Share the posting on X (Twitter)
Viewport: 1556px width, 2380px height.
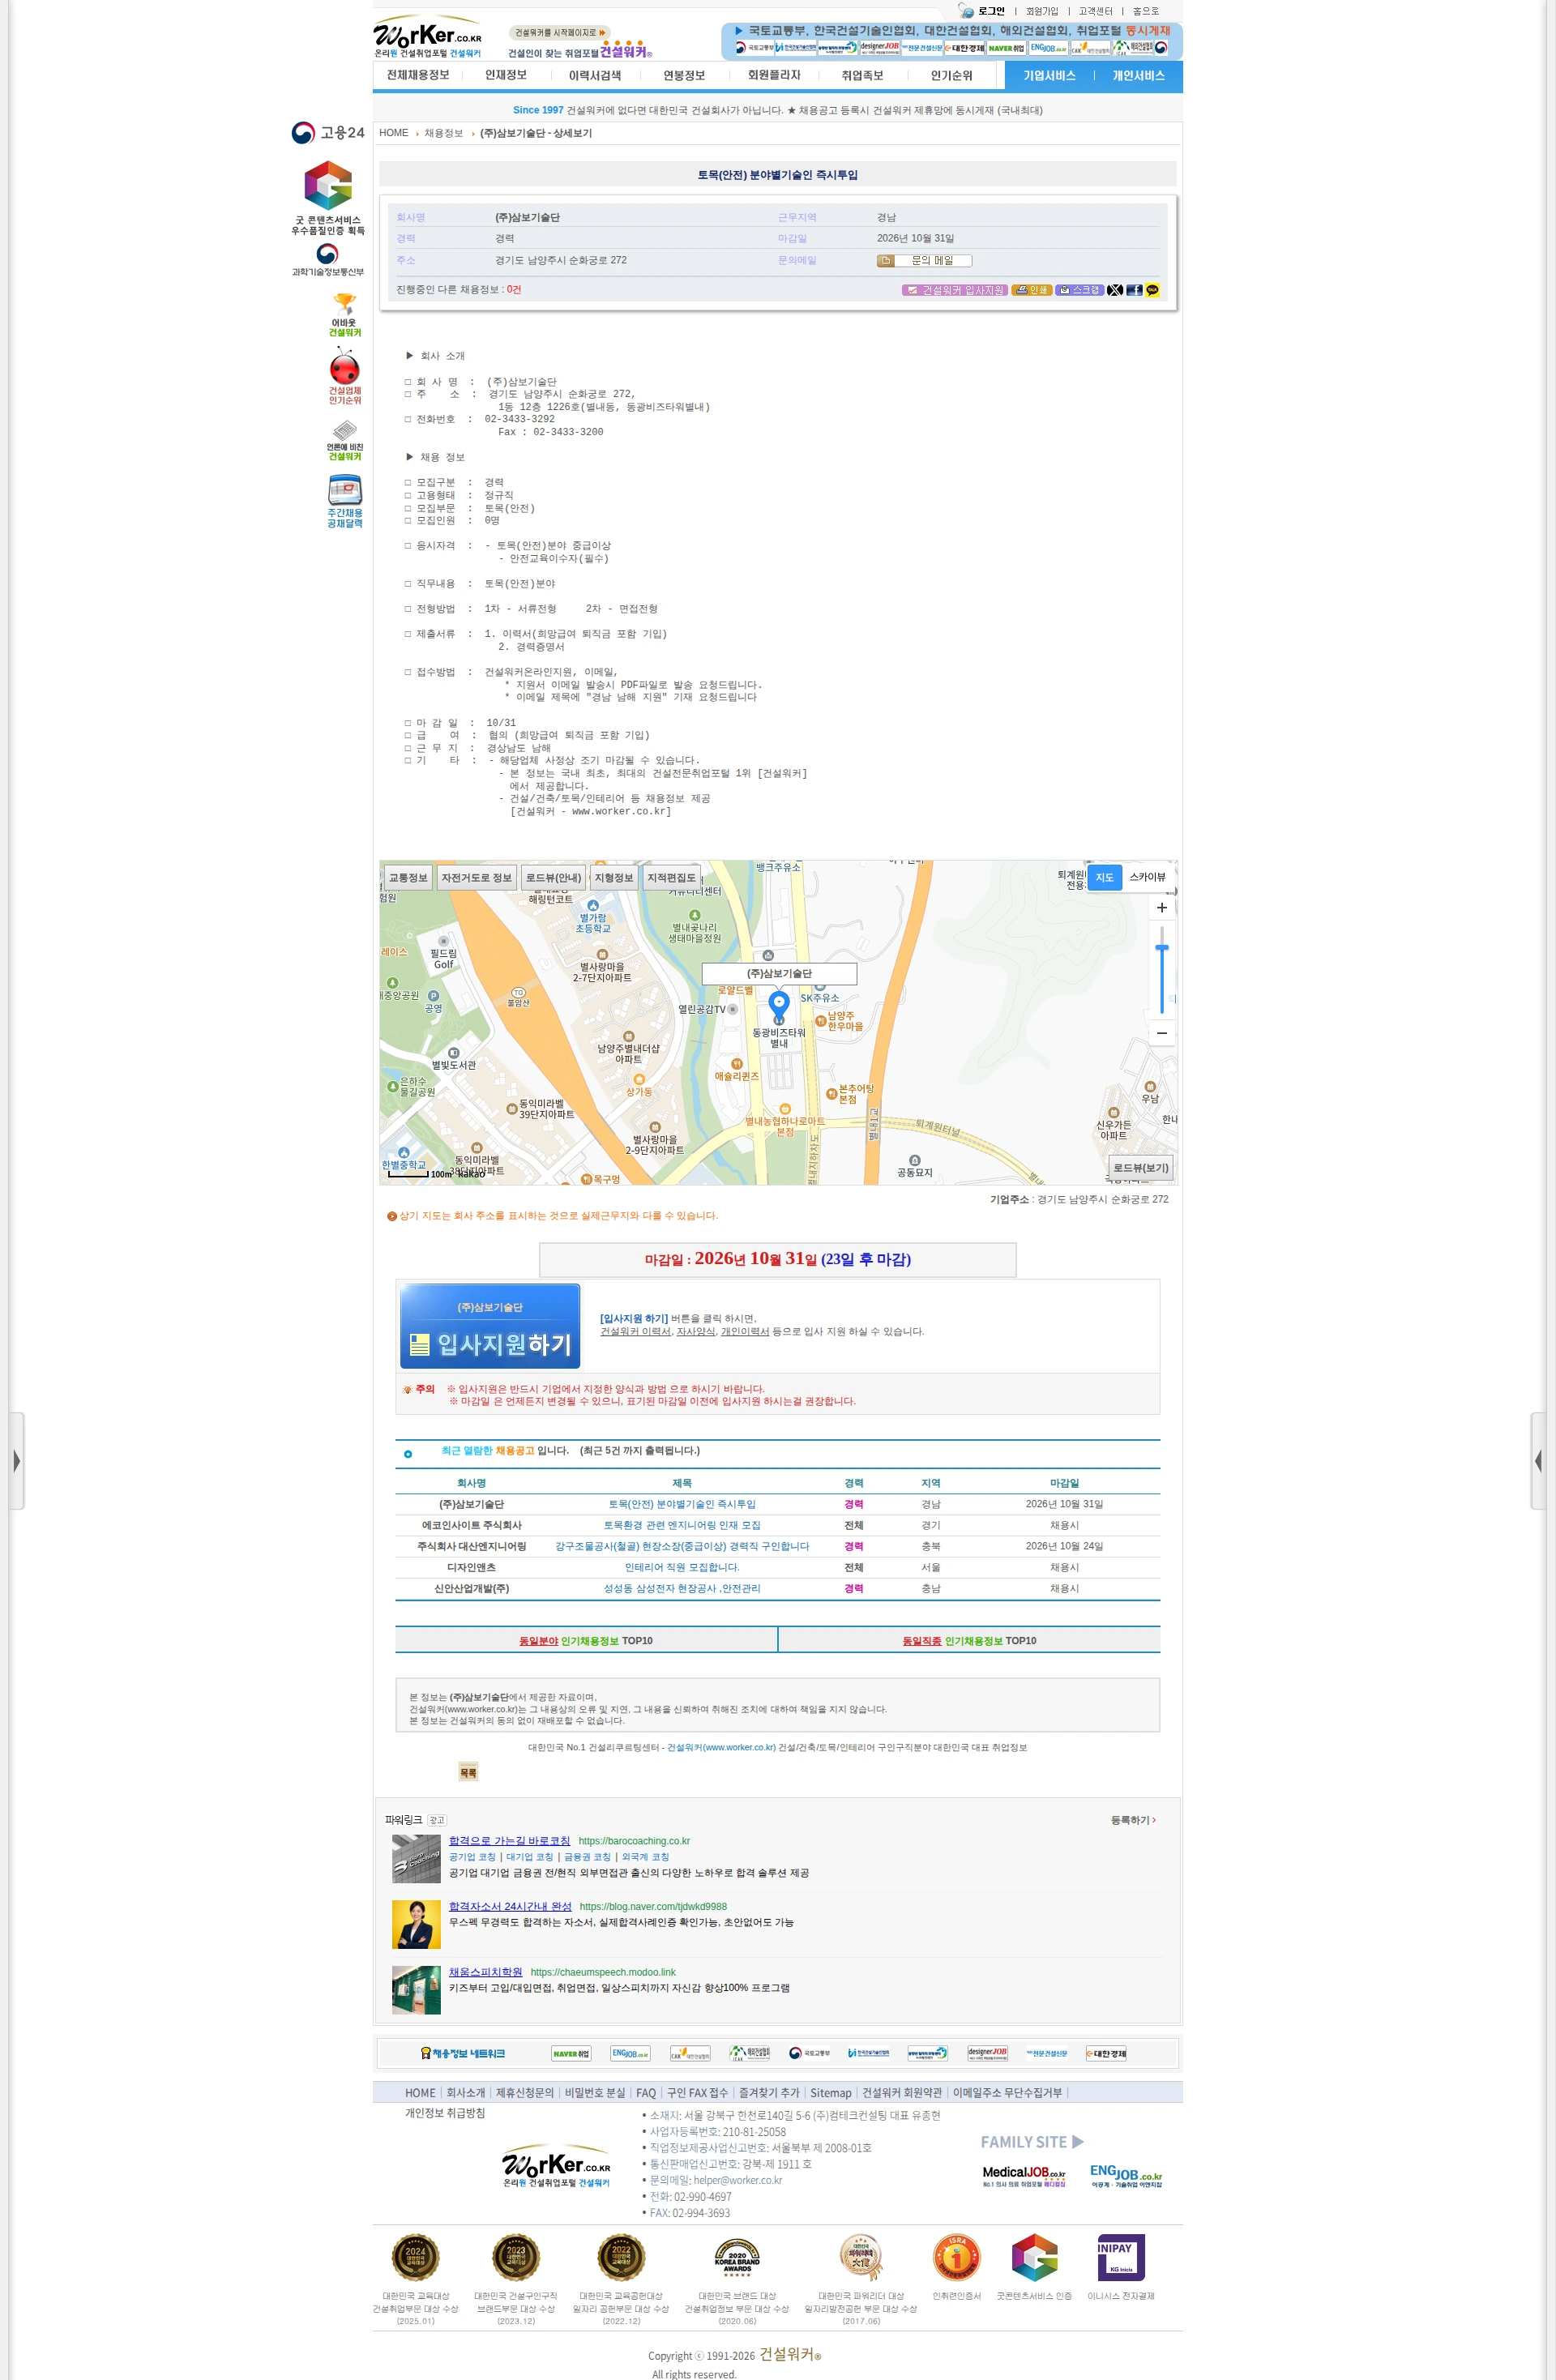[x=1114, y=290]
